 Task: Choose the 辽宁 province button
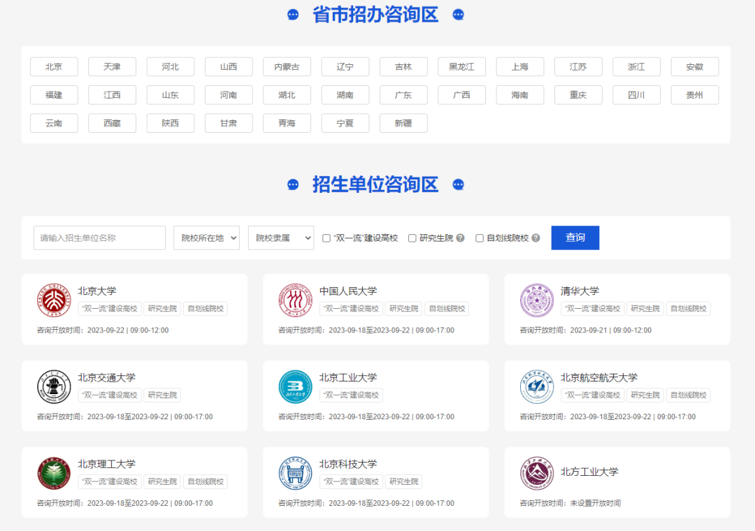point(345,66)
